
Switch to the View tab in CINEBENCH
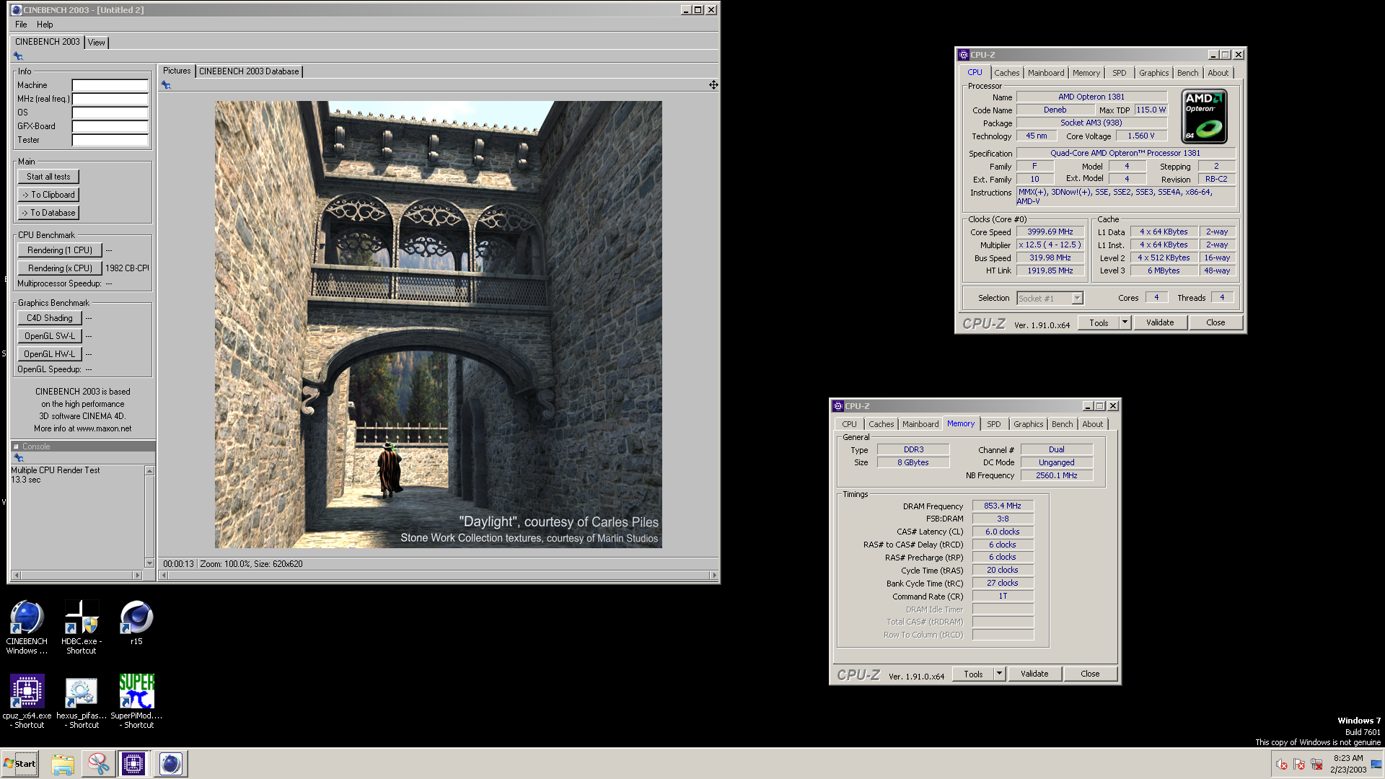tap(97, 43)
